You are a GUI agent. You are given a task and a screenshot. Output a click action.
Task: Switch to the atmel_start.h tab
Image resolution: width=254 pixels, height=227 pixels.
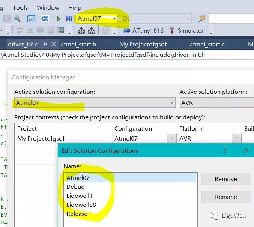point(78,44)
